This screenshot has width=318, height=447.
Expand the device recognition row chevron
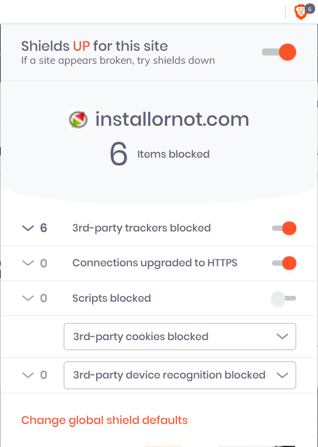[x=28, y=375]
